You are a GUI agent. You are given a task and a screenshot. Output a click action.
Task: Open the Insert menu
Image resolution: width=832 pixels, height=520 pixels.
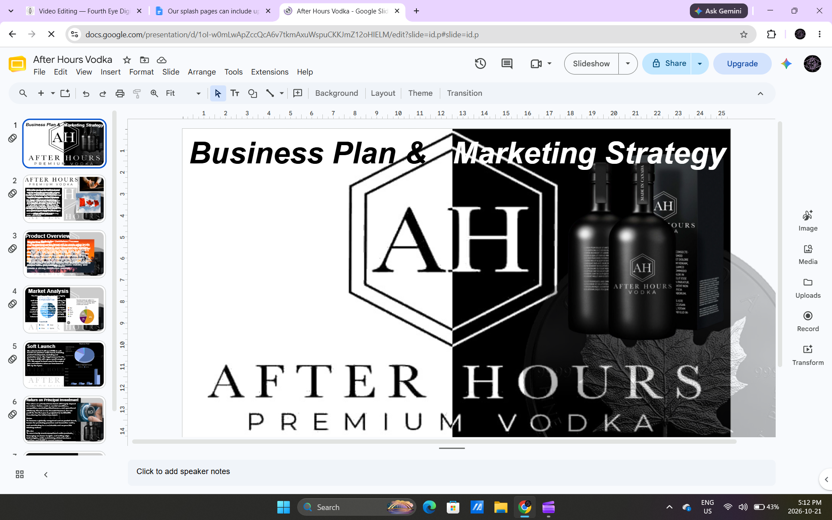coord(110,72)
